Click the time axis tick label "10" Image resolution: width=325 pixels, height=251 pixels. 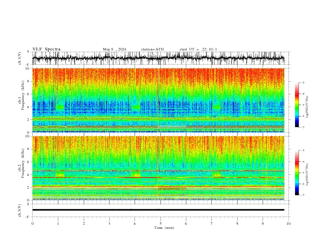[x=288, y=224]
